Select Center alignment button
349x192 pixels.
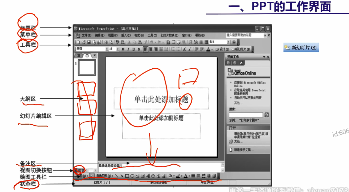151,49
